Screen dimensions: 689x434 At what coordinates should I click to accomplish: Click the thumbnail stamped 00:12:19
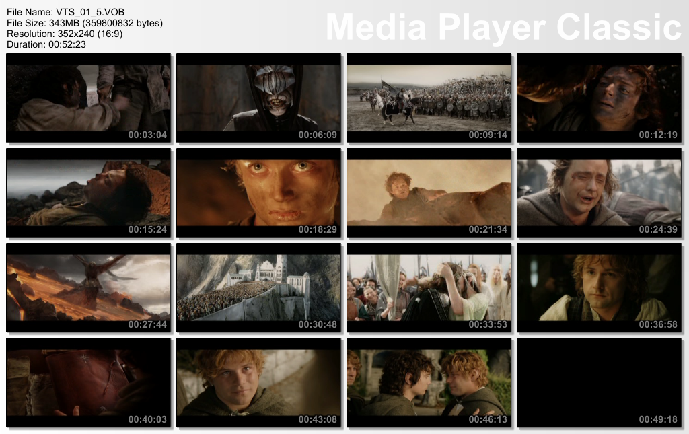point(599,98)
